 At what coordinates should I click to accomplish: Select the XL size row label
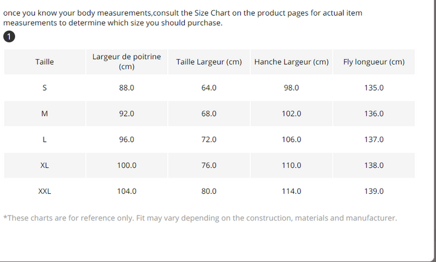pyautogui.click(x=44, y=165)
